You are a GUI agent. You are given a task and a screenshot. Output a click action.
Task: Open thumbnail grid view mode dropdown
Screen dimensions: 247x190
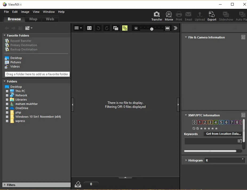point(78,28)
